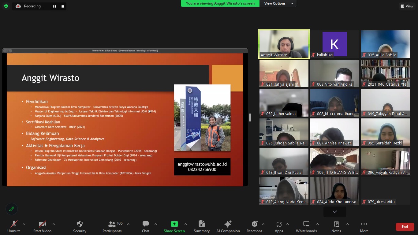Open Whiteboards
418x235 pixels.
[x=306, y=227]
